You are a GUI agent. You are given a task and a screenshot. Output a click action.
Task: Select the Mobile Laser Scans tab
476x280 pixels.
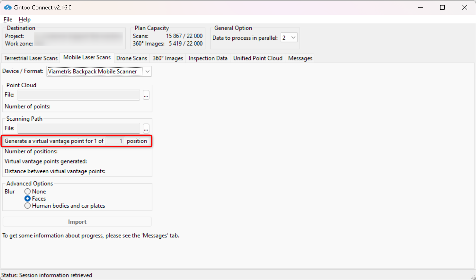tap(87, 57)
